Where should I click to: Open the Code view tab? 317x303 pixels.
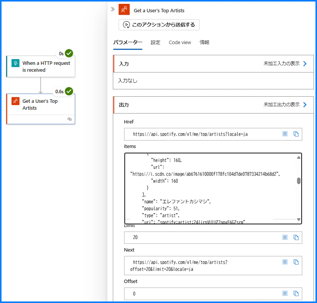(180, 43)
